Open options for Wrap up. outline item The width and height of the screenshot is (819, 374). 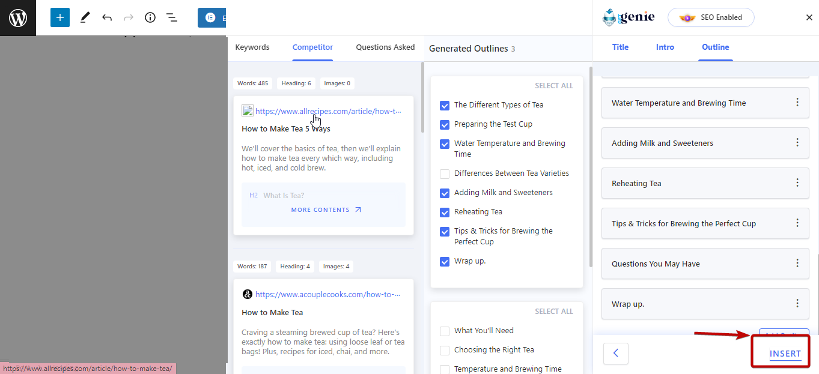click(x=797, y=304)
